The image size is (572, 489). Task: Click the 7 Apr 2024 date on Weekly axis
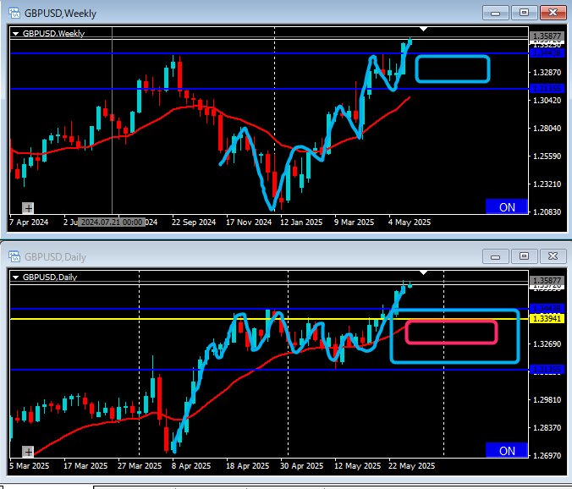29,222
